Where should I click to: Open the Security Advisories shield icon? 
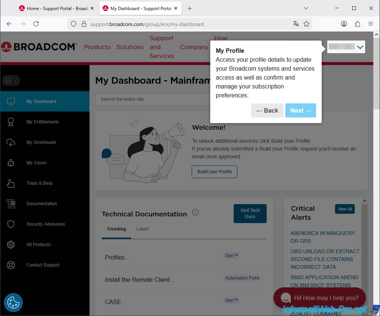11,224
